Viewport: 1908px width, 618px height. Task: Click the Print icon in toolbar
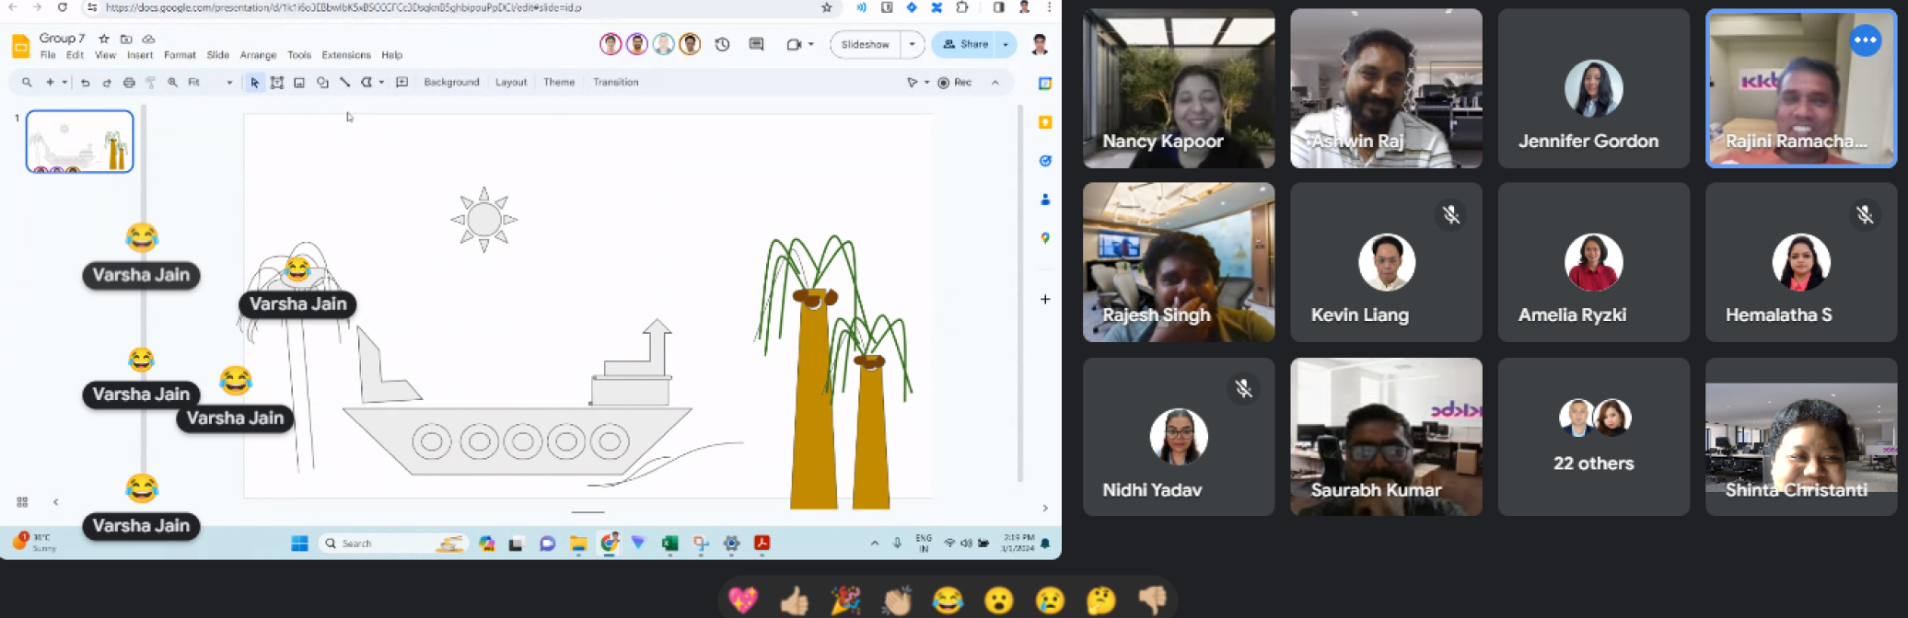click(x=129, y=83)
